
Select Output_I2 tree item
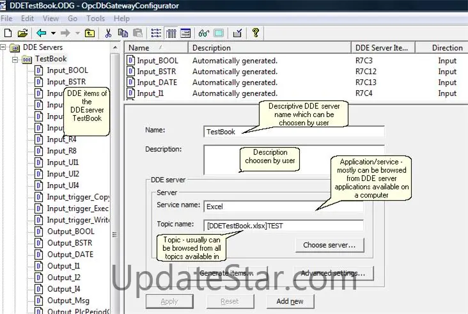64,278
